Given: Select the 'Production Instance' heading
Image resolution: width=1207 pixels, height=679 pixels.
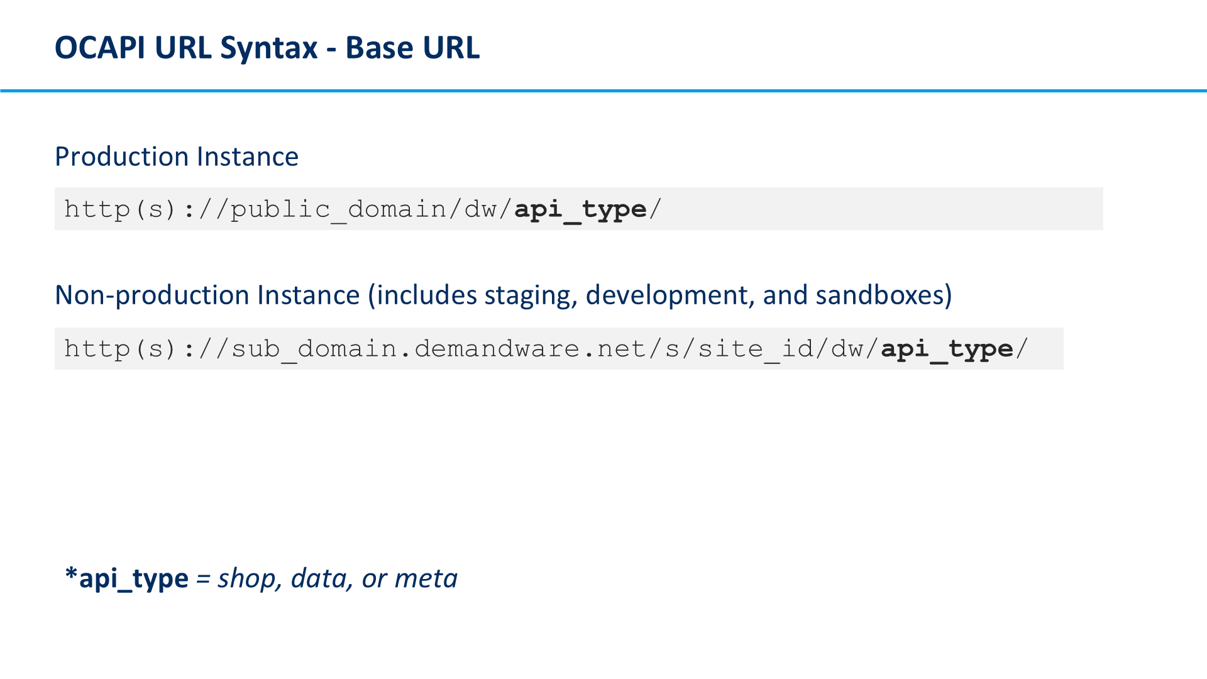Looking at the screenshot, I should coord(177,157).
